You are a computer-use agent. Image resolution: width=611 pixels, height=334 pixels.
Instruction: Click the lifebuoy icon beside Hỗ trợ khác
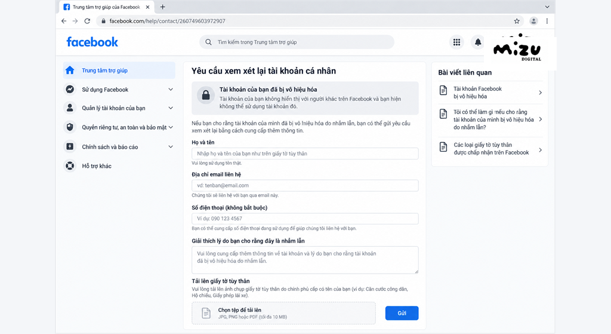(x=70, y=166)
